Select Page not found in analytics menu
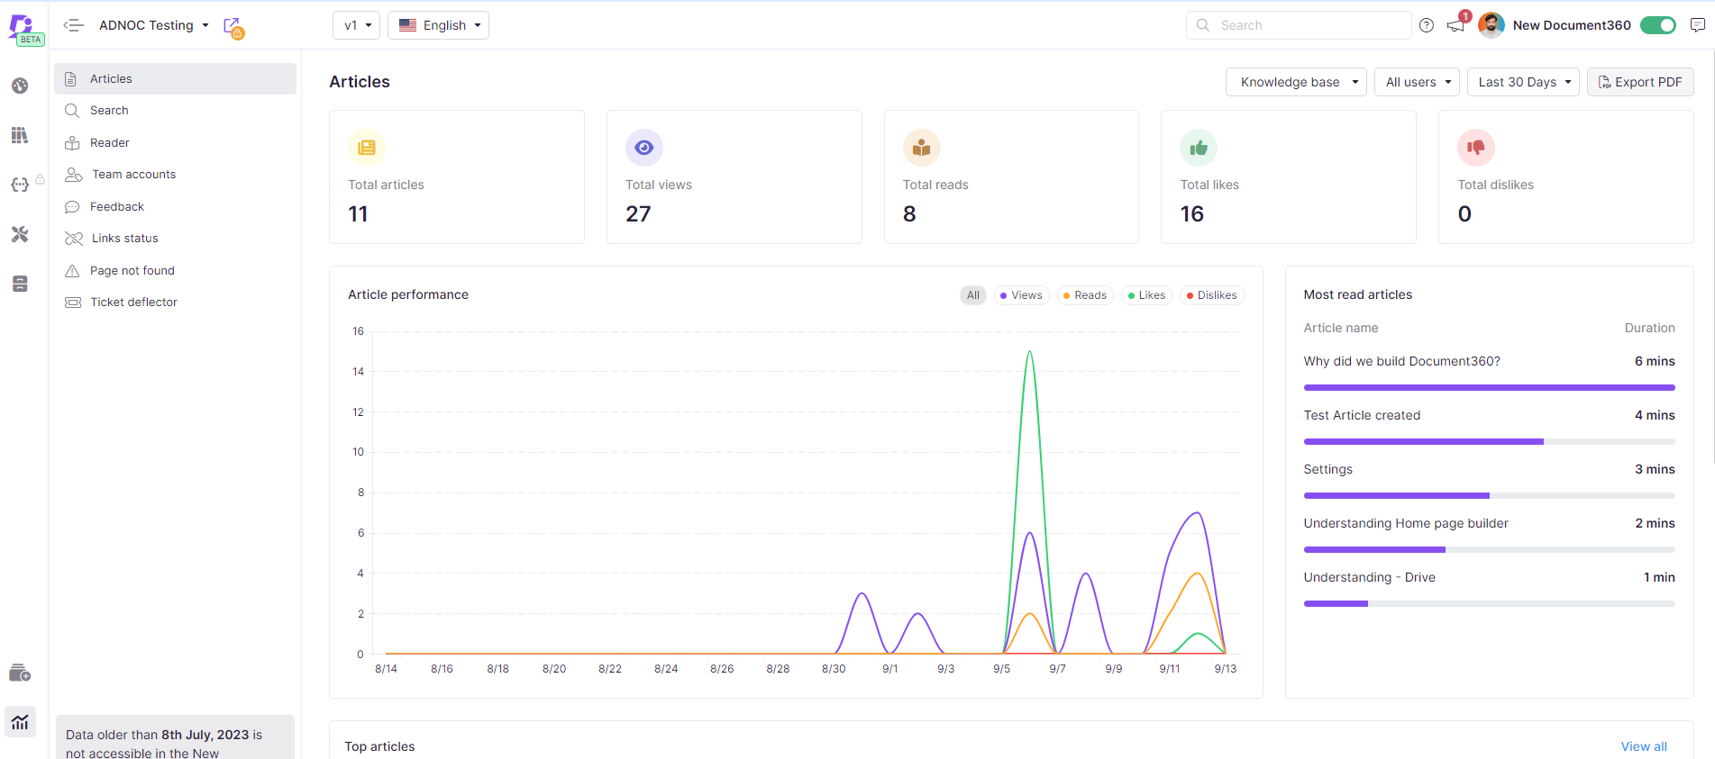This screenshot has width=1715, height=759. tap(175, 270)
